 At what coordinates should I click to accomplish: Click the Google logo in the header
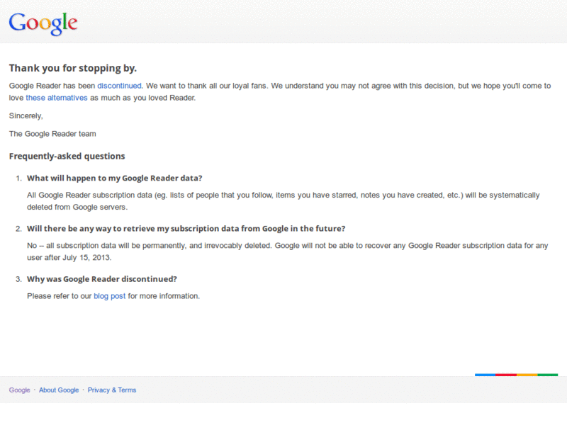click(43, 24)
